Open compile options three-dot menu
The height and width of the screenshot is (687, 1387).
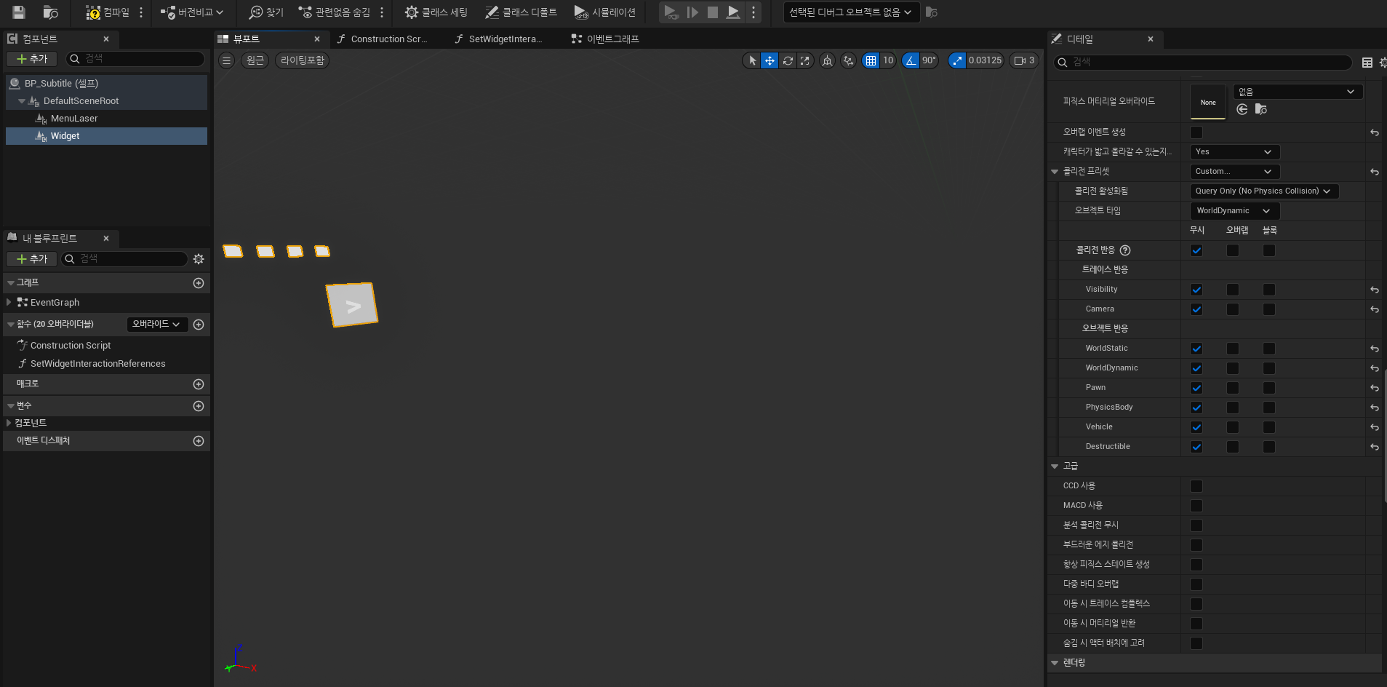tap(141, 12)
